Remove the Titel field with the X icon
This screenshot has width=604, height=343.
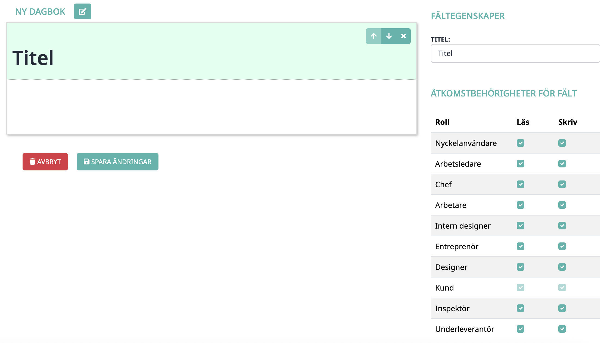(x=403, y=36)
